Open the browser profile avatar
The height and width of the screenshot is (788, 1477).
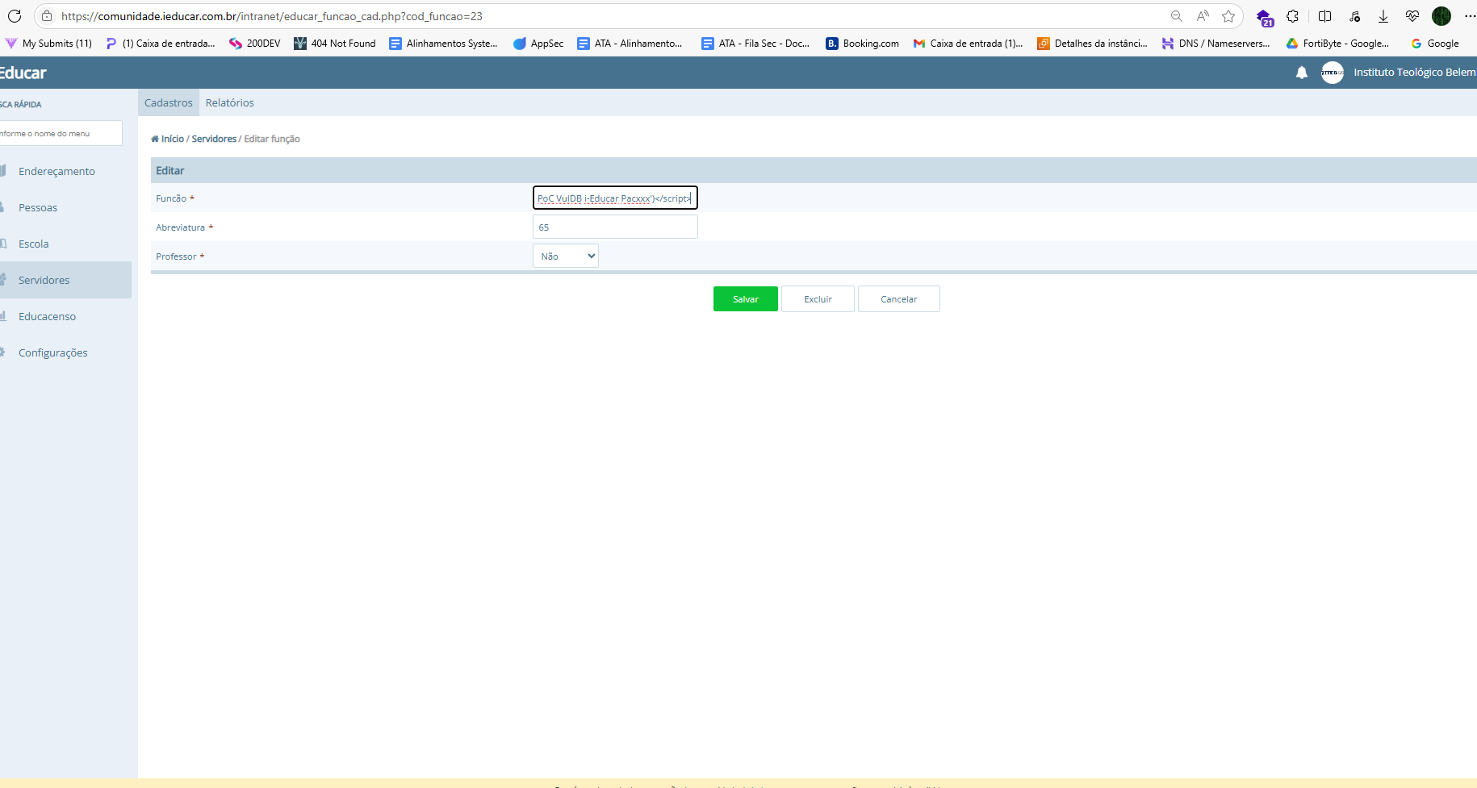tap(1441, 16)
